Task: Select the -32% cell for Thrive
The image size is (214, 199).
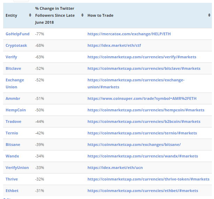Action: click(40, 179)
